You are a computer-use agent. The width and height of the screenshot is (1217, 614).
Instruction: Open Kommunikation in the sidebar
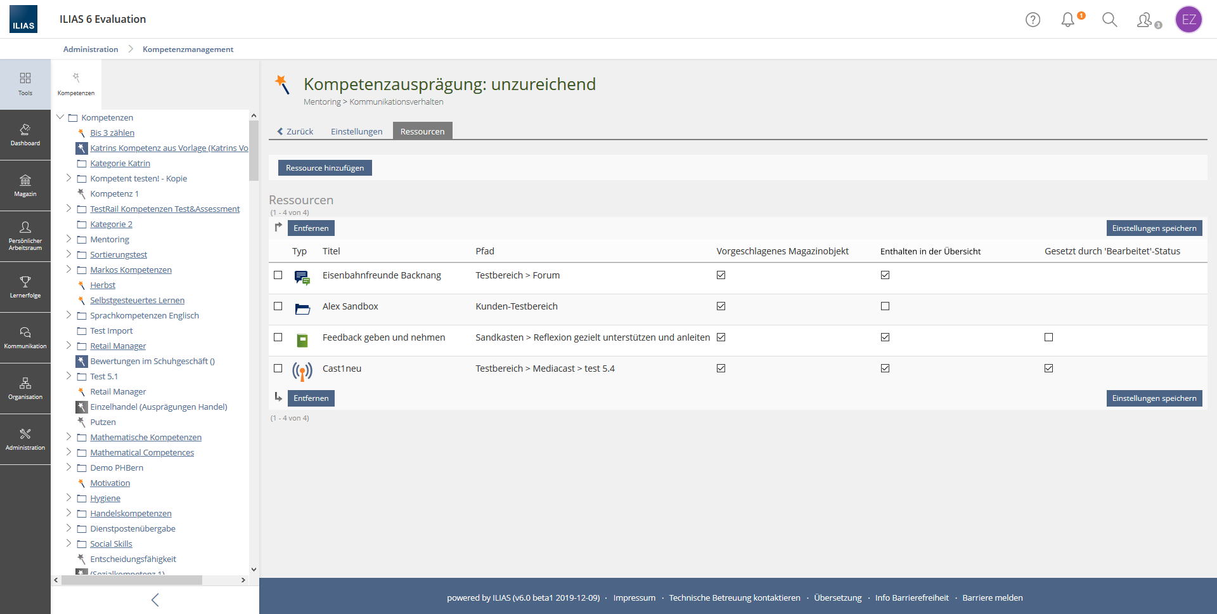pos(25,337)
